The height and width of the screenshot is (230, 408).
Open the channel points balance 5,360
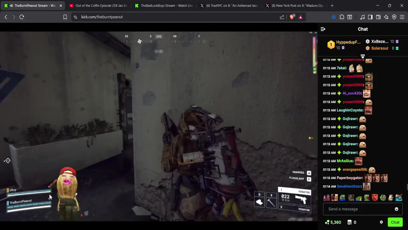(x=333, y=222)
